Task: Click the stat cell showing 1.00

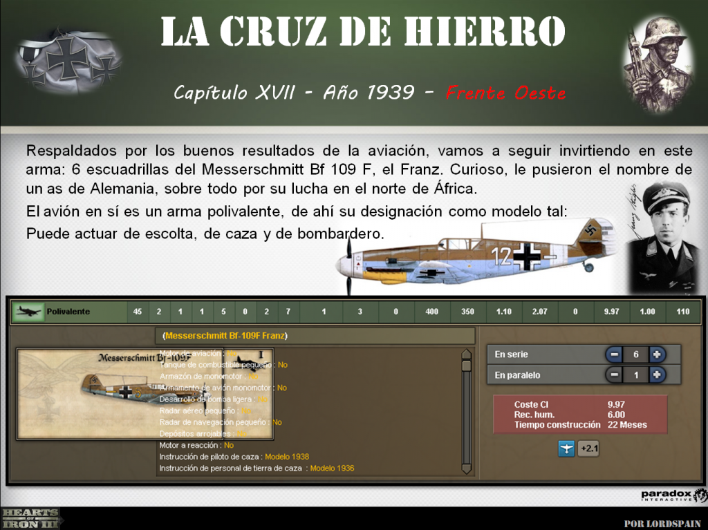Action: tap(647, 312)
